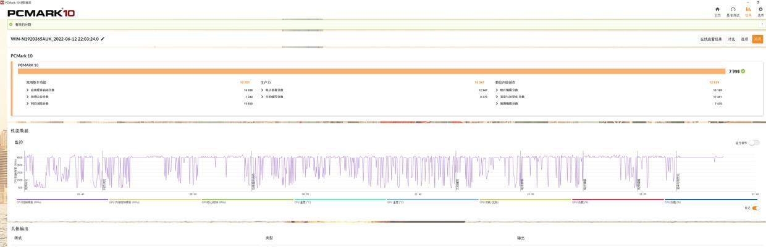Click the Productivity score value 10 347

tap(479, 82)
